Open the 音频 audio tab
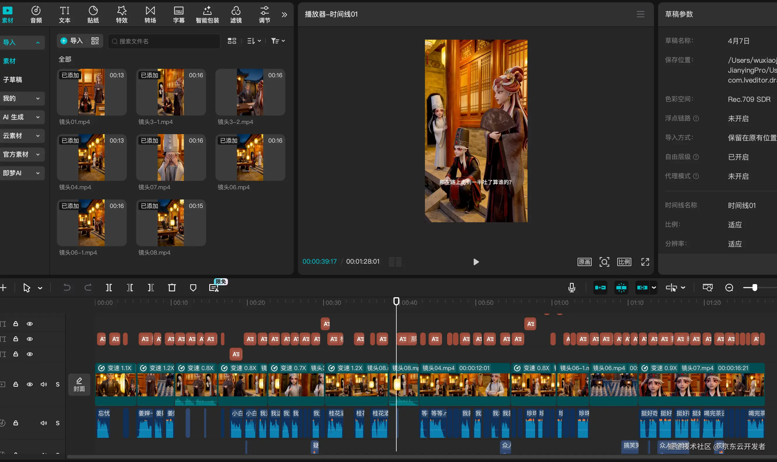The image size is (777, 462). pyautogui.click(x=36, y=14)
